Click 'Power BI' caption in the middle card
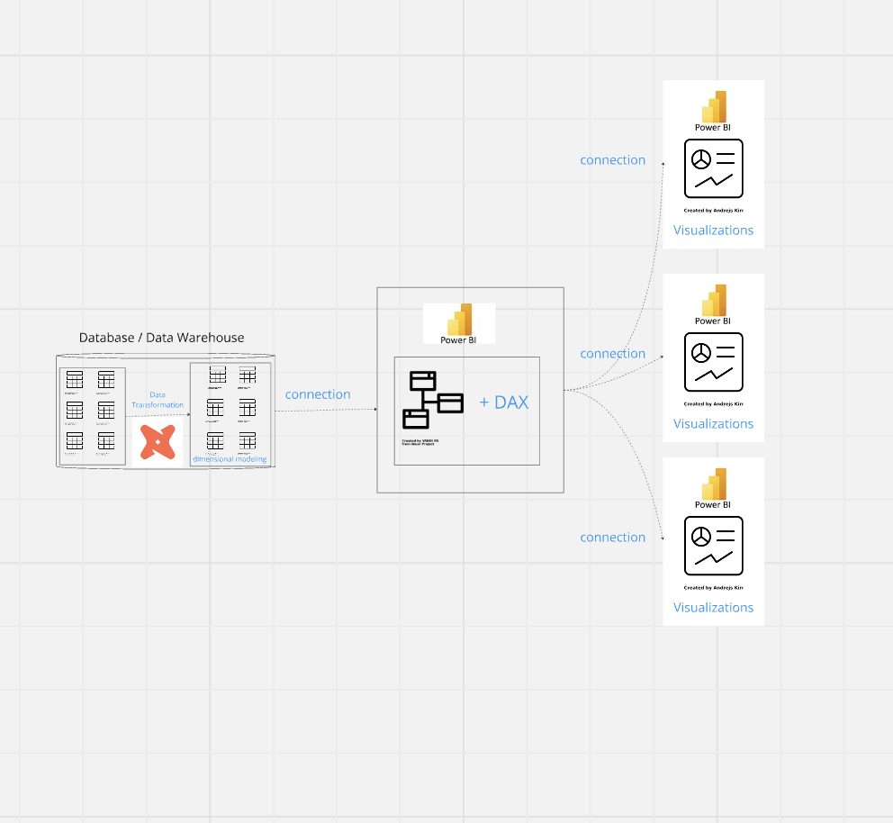The height and width of the screenshot is (823, 893). pyautogui.click(x=713, y=321)
